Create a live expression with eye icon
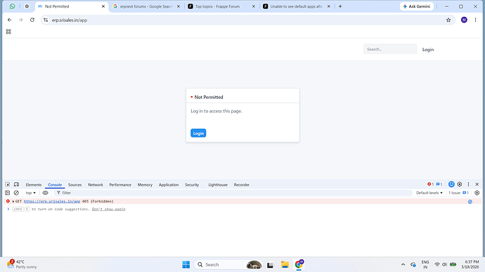 (46, 193)
